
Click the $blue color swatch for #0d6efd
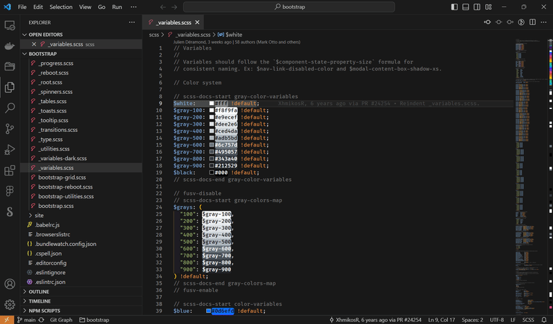point(208,311)
